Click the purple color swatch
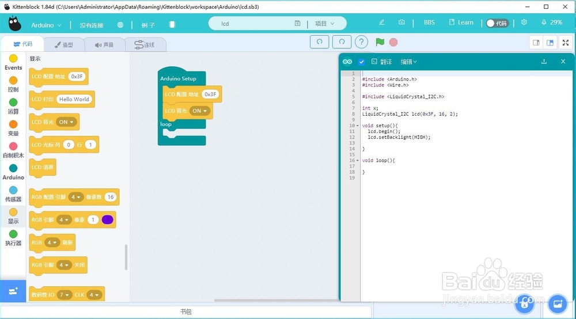Screen dimensions: 576x319 tap(108, 220)
